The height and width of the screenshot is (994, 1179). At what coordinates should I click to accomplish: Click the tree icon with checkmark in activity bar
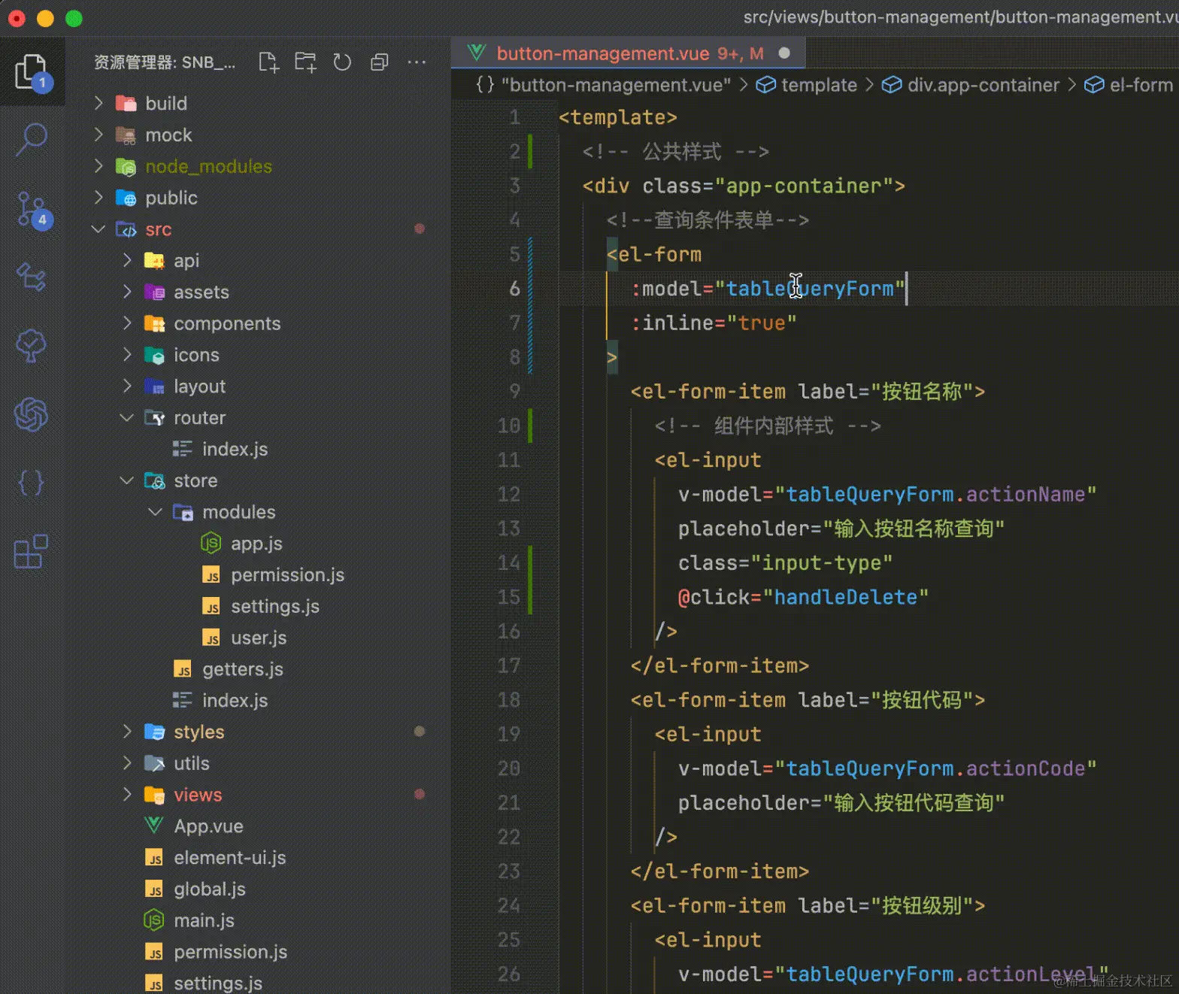(x=32, y=346)
